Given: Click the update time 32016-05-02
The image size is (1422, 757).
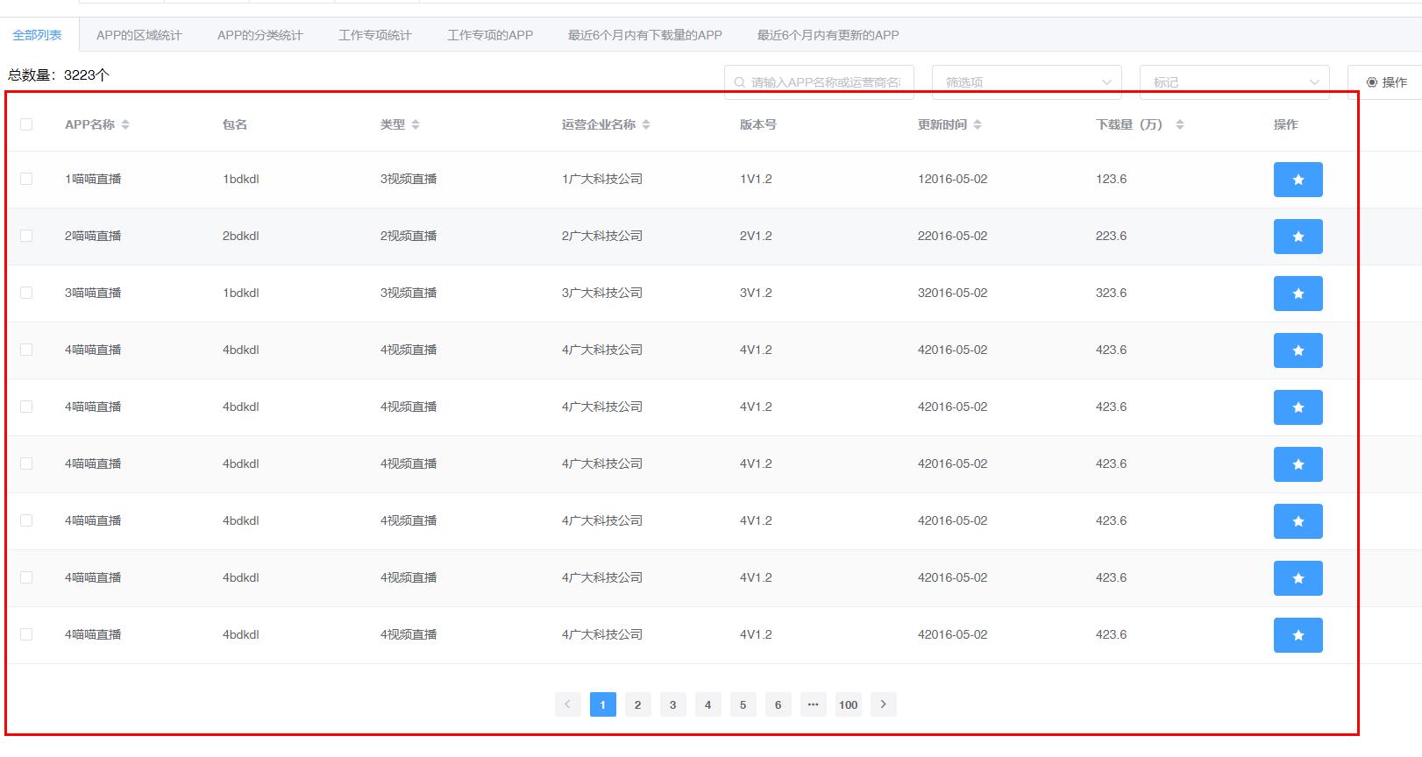Looking at the screenshot, I should [x=953, y=293].
